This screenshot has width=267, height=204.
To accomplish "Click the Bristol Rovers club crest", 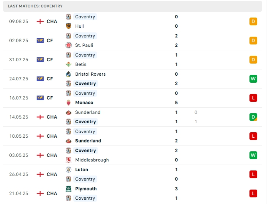I will 69,74.
